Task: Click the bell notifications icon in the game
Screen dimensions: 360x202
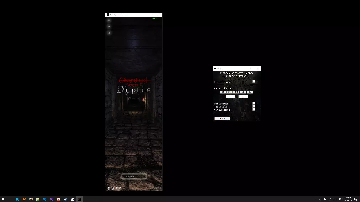Action: click(109, 33)
